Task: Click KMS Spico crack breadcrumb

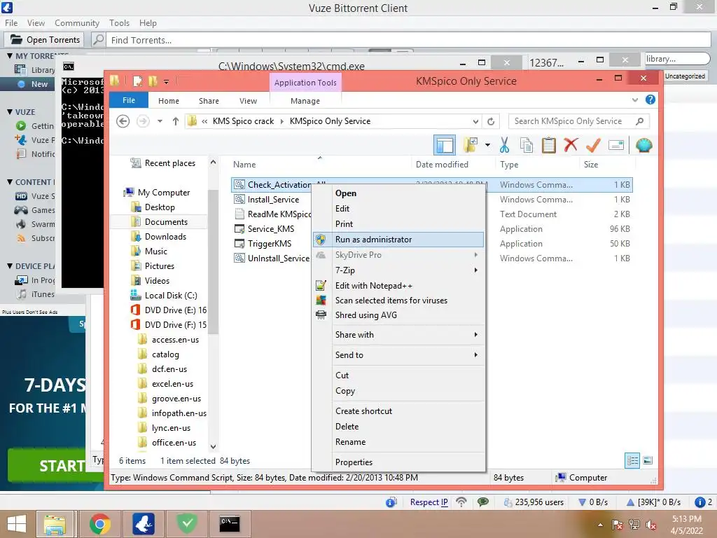Action: pos(243,121)
